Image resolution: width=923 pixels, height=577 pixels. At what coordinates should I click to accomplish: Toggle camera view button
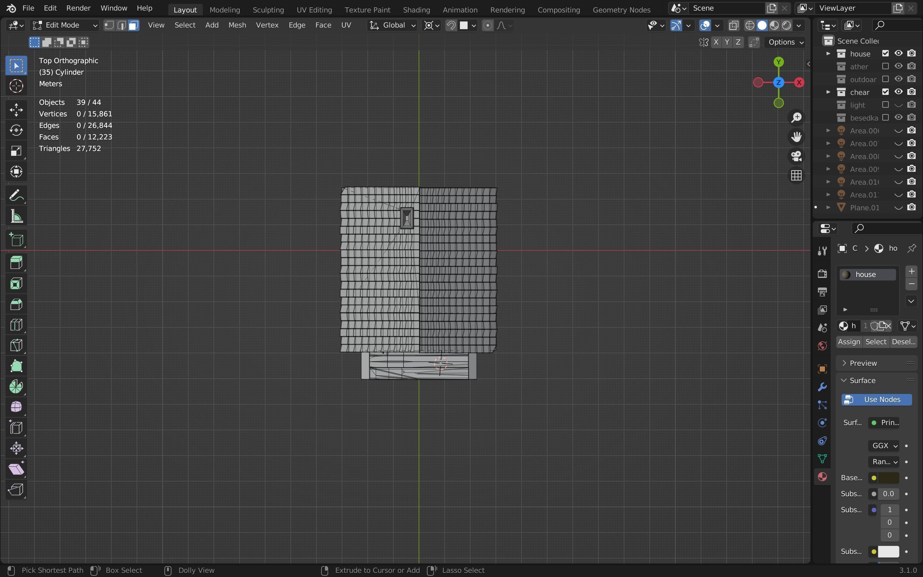tap(796, 156)
